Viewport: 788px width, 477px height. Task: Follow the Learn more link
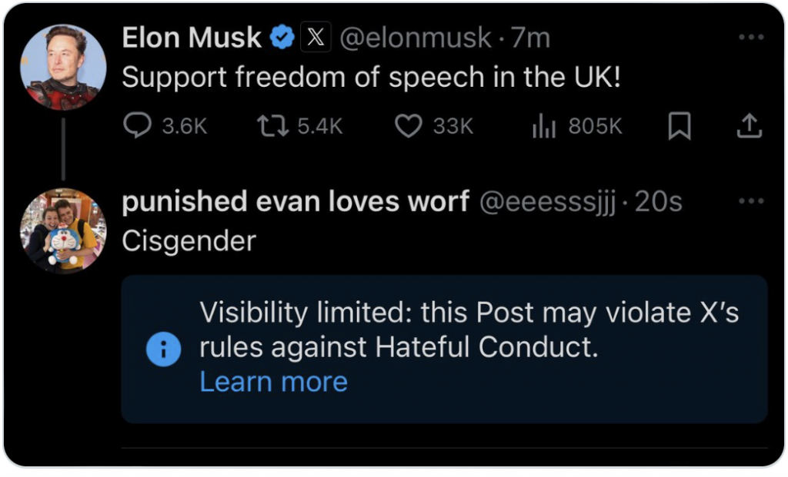point(273,382)
